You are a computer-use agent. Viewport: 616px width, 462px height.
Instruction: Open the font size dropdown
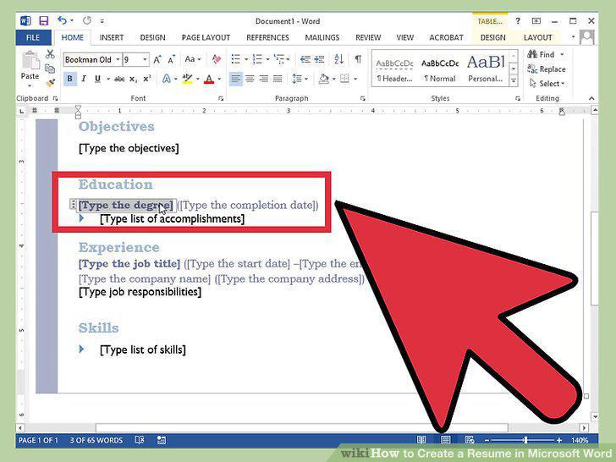click(x=145, y=59)
